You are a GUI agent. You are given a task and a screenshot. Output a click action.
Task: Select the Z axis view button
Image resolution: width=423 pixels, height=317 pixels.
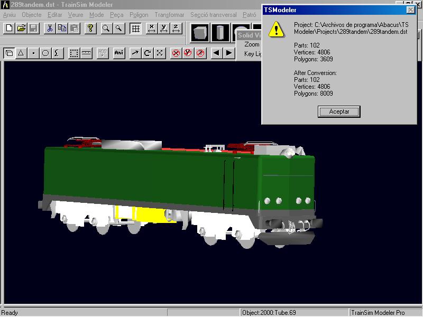point(176,29)
